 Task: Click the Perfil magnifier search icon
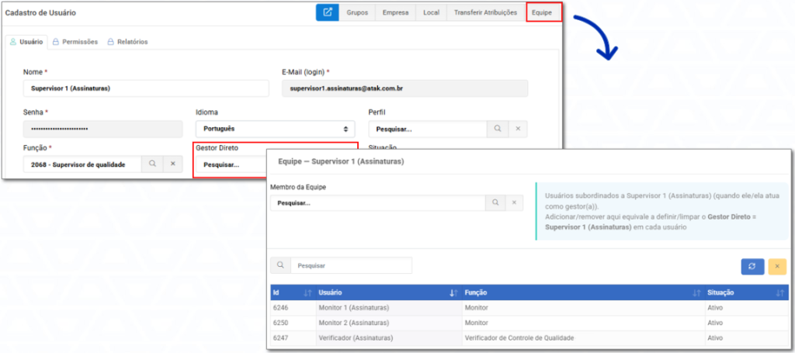[498, 129]
